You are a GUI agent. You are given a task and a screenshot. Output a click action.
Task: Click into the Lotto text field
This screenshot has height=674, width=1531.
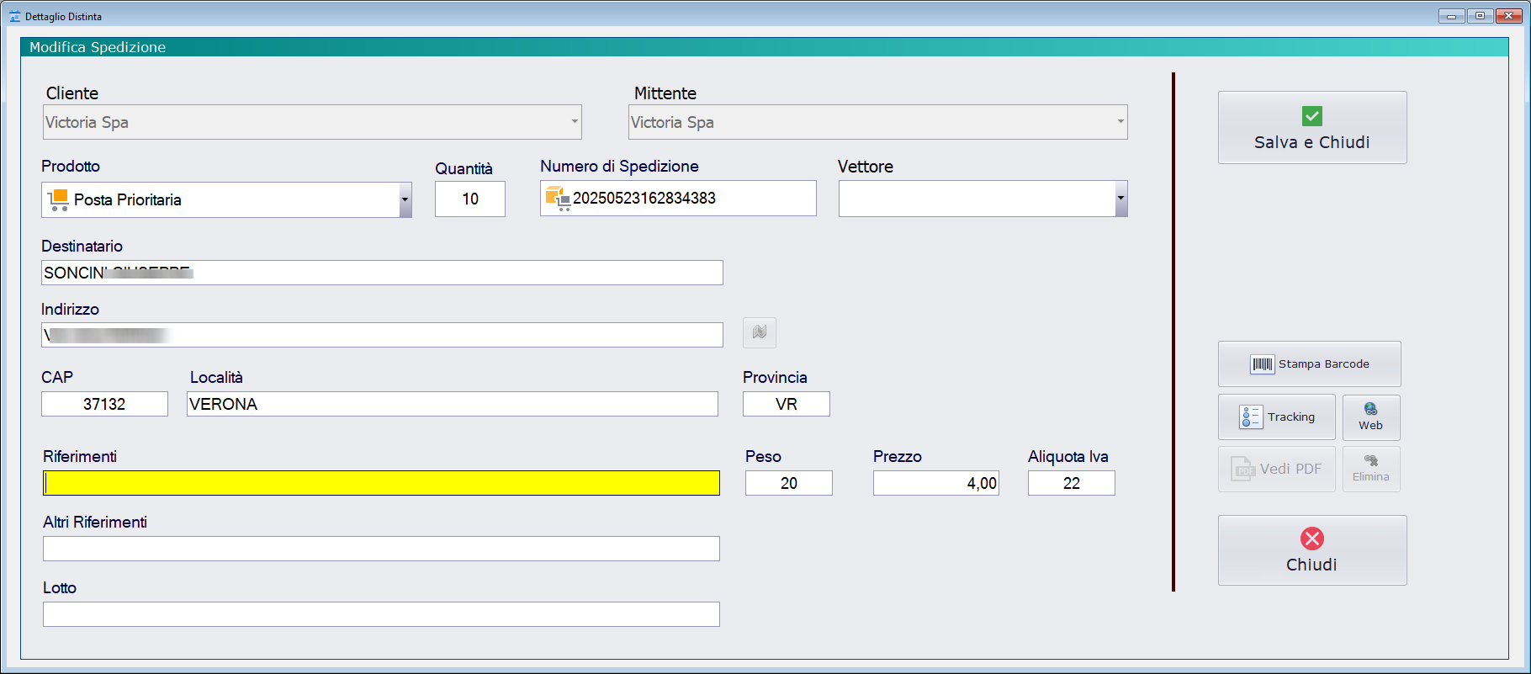coord(381,614)
